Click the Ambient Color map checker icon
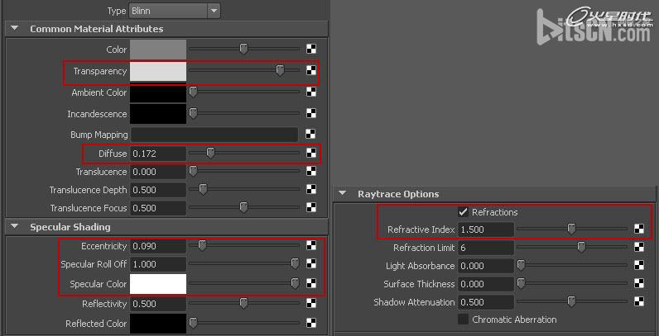The width and height of the screenshot is (659, 336). pyautogui.click(x=311, y=92)
